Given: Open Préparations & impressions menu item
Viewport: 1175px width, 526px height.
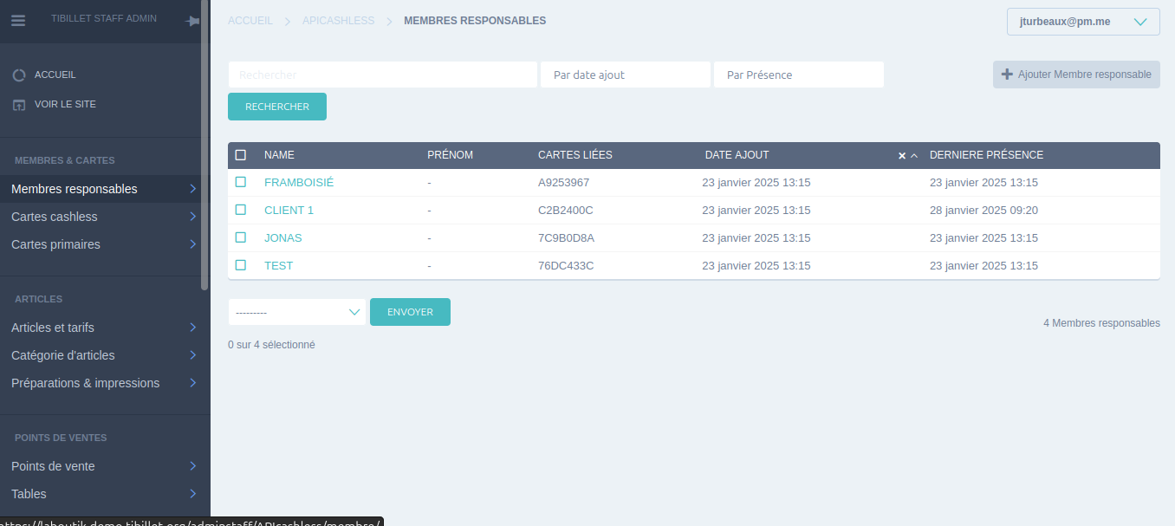Looking at the screenshot, I should pyautogui.click(x=101, y=383).
